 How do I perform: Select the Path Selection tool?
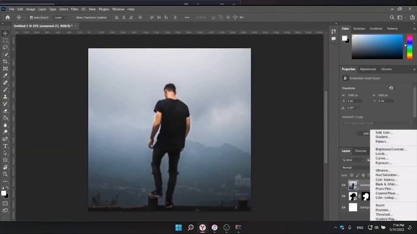[x=5, y=153]
